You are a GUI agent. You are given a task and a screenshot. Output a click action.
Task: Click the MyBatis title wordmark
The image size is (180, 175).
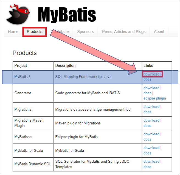point(67,15)
